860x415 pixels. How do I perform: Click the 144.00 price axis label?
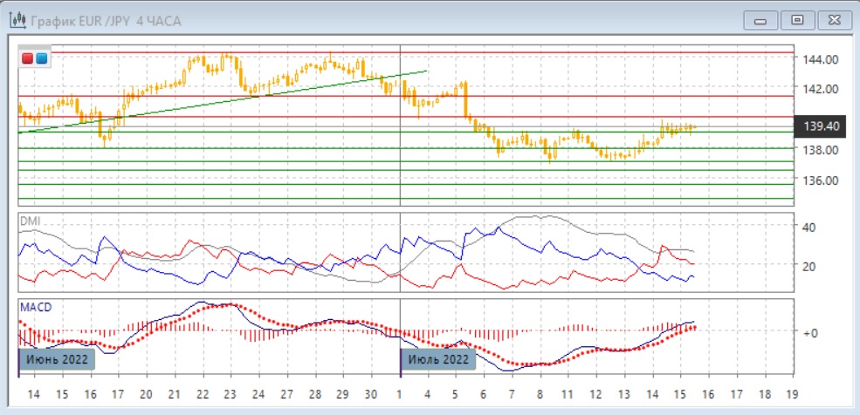(821, 59)
